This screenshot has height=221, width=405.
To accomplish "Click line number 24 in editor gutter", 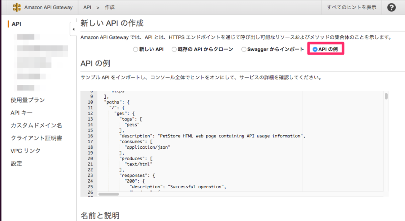I will coord(90,181).
